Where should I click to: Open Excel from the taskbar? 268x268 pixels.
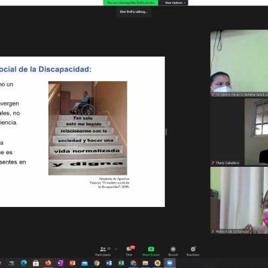[x=121, y=263]
